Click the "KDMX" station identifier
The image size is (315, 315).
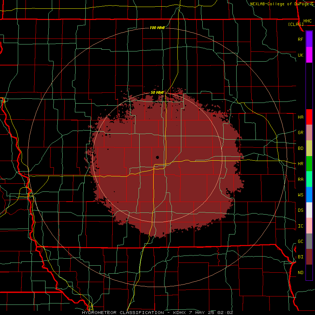[x=180, y=313]
